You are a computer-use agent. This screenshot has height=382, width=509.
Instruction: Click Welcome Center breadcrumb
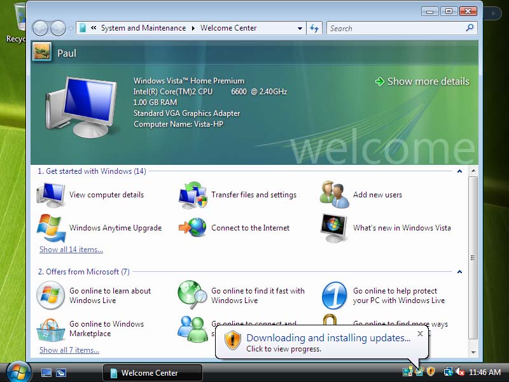[x=228, y=28]
